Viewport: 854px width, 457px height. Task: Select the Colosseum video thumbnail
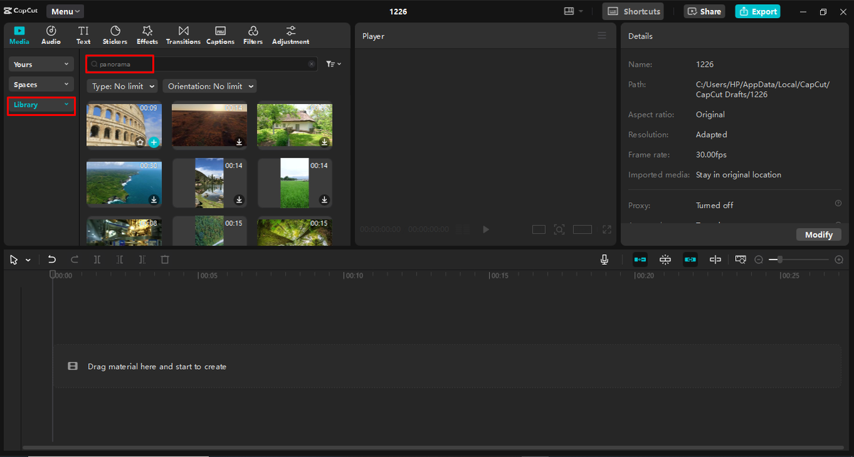[124, 125]
